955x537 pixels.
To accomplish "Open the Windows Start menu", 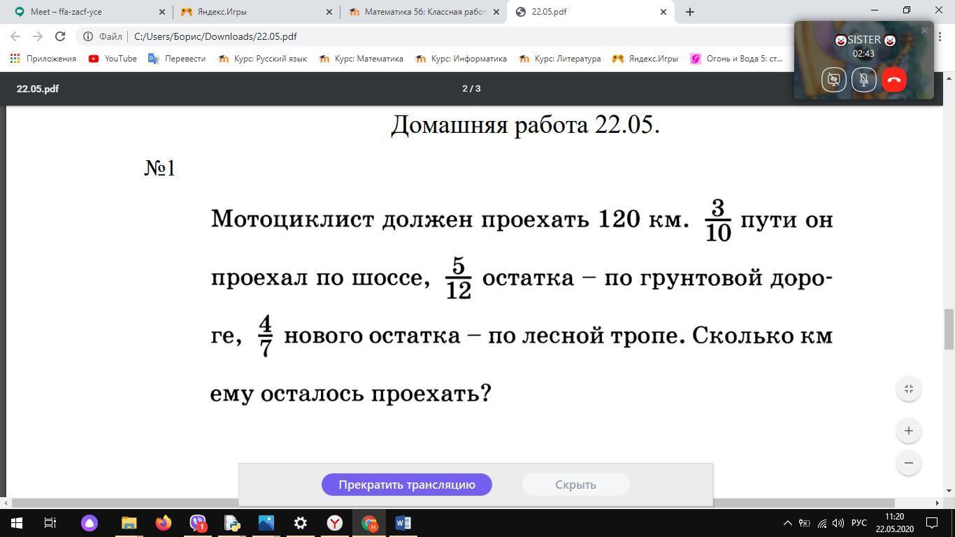I will (x=15, y=523).
